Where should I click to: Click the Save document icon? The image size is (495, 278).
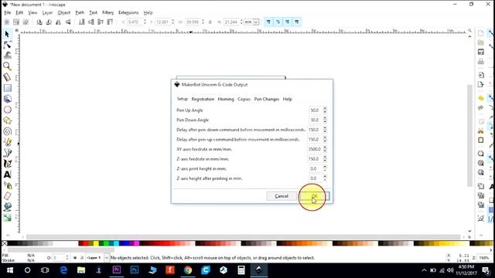(x=481, y=52)
